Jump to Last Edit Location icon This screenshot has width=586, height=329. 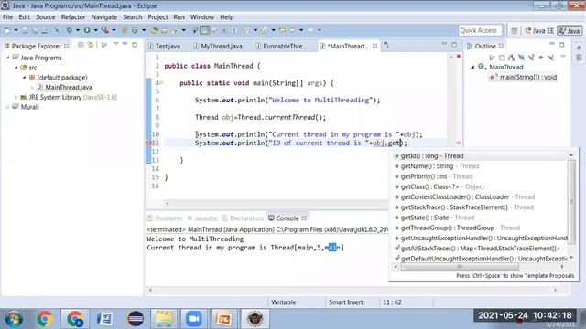(x=283, y=30)
